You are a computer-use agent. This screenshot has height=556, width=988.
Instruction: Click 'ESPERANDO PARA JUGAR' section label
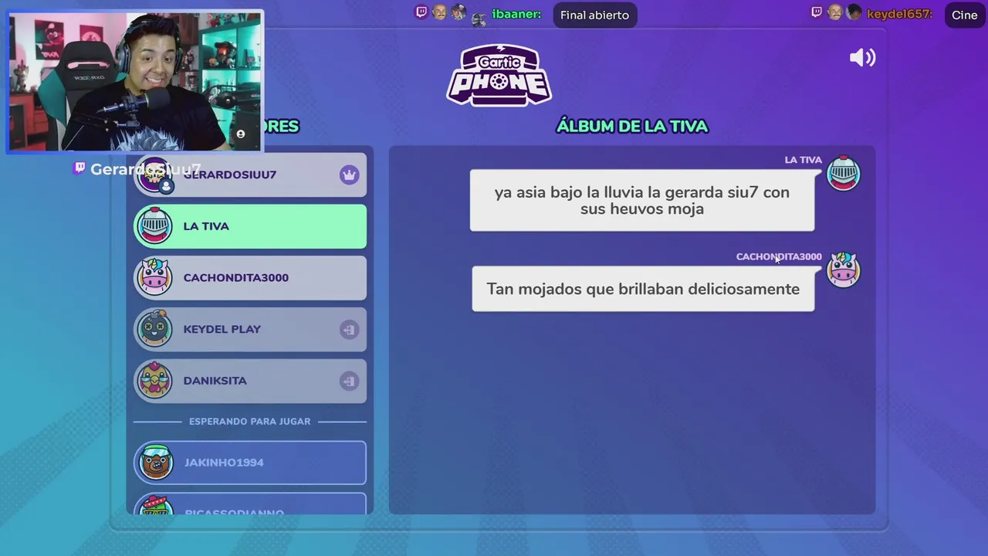(x=249, y=422)
